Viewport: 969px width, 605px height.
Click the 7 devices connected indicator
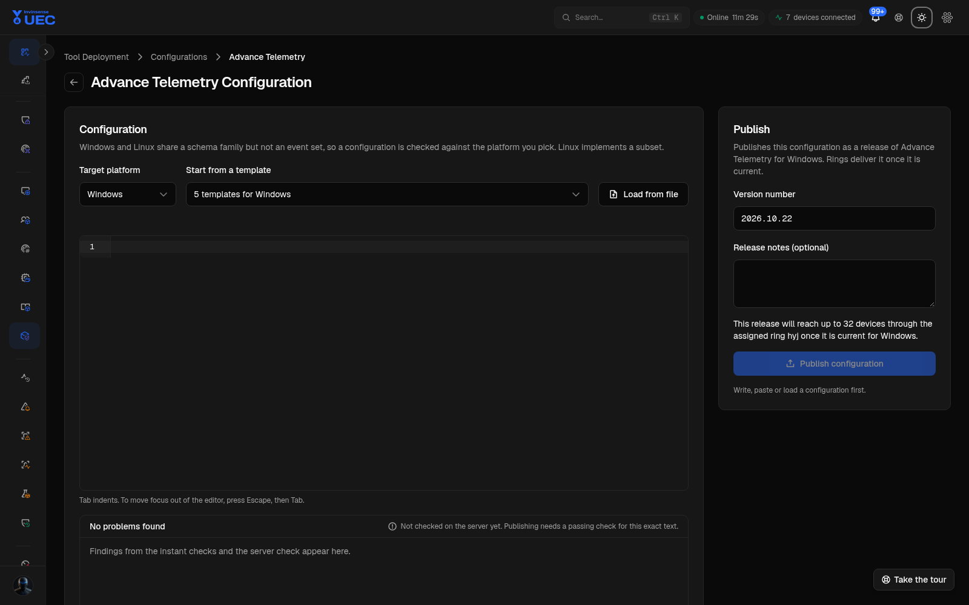coord(815,18)
